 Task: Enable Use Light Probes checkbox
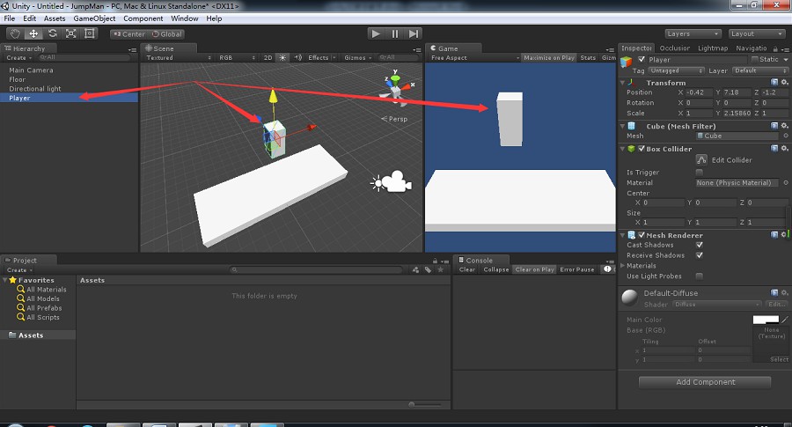pyautogui.click(x=700, y=276)
